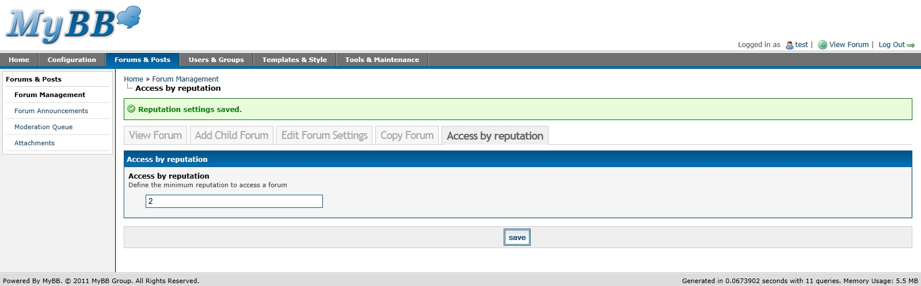The image size is (921, 286).
Task: Click the user icon beside test
Action: pyautogui.click(x=789, y=45)
